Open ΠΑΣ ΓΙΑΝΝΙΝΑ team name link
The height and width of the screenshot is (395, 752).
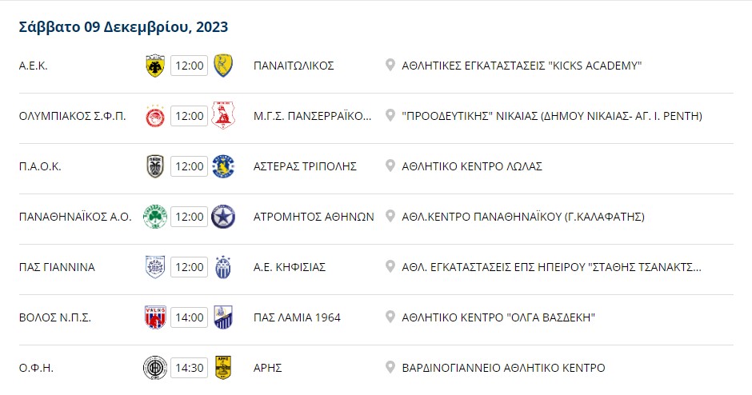[x=57, y=267]
